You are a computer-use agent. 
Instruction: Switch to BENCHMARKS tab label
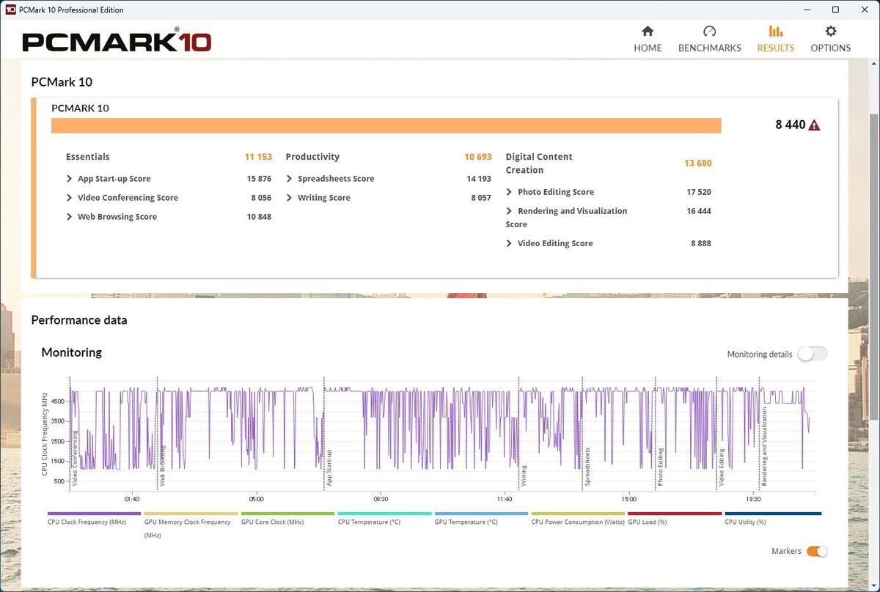pos(709,48)
